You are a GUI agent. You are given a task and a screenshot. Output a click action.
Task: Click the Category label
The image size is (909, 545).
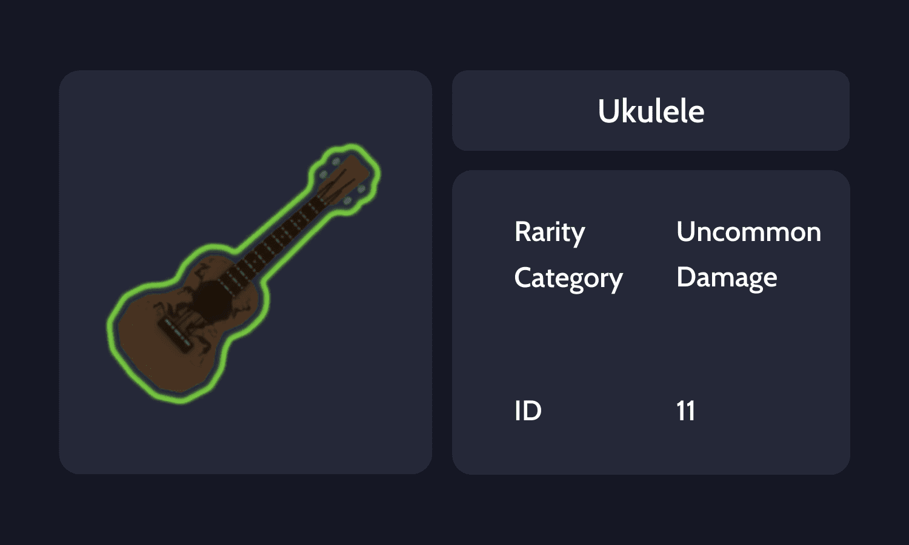click(x=568, y=279)
